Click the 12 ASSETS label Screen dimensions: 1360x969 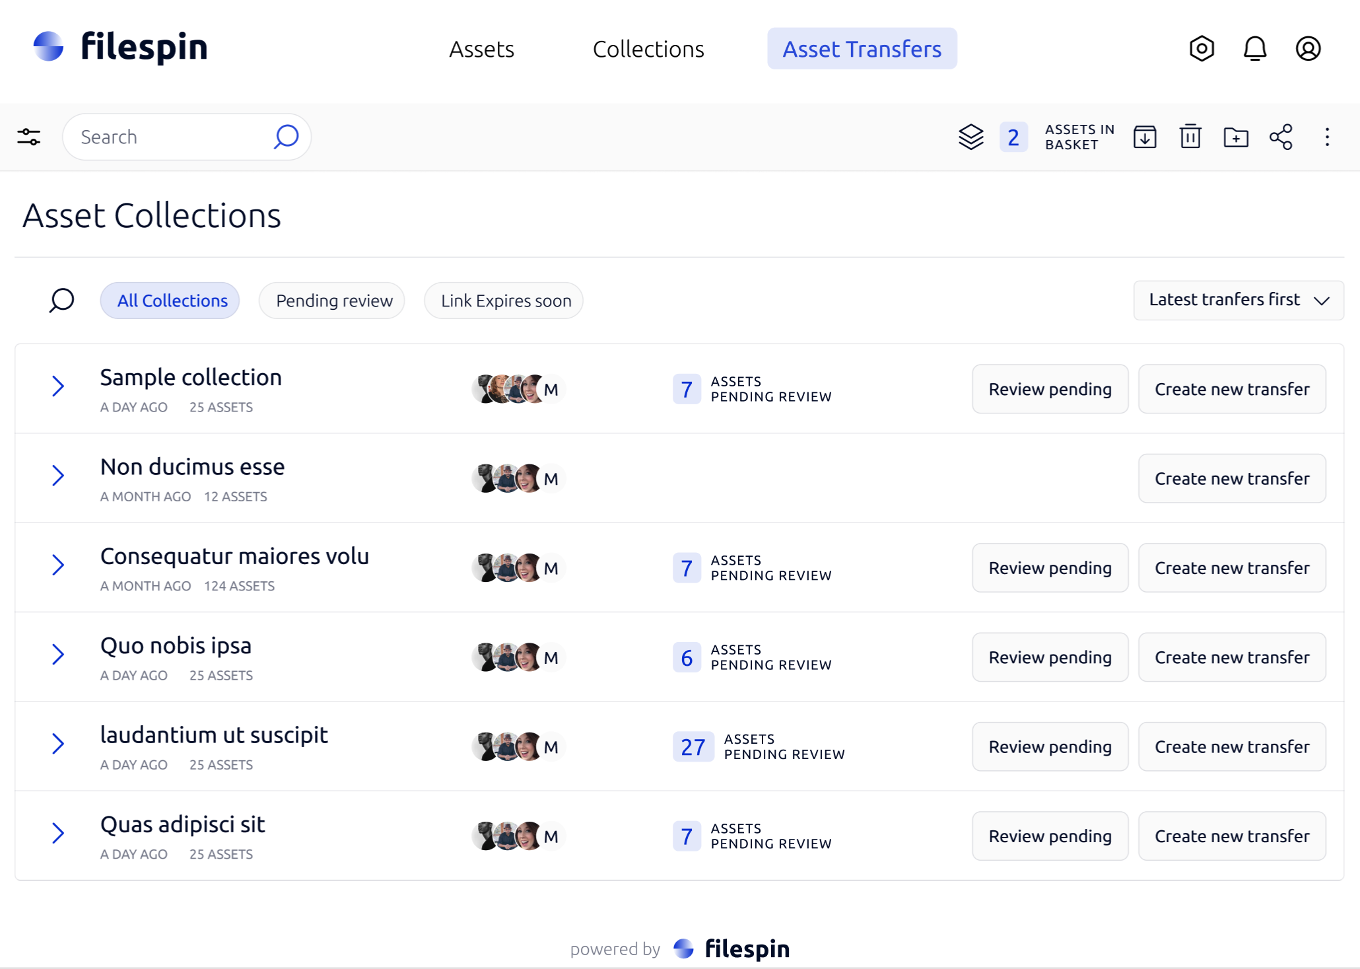[x=235, y=497]
